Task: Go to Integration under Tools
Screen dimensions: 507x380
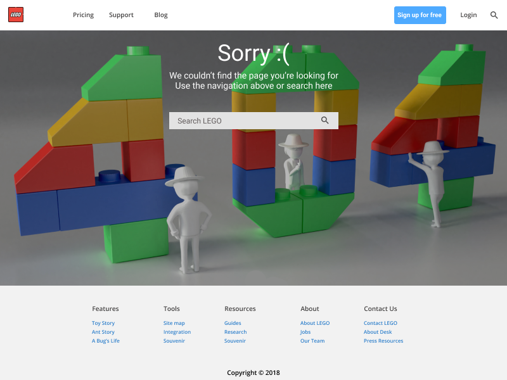Action: coord(177,332)
